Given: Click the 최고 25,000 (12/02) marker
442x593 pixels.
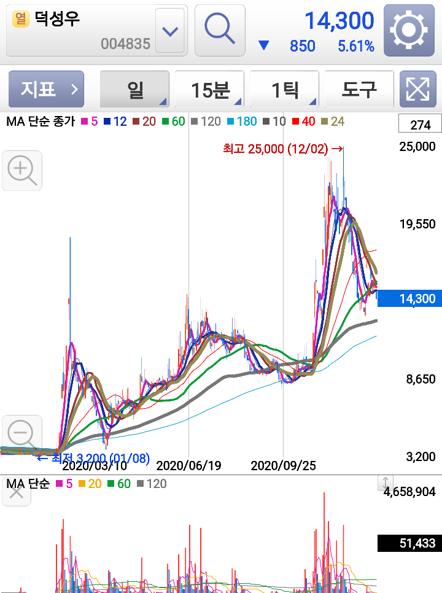Looking at the screenshot, I should 283,149.
